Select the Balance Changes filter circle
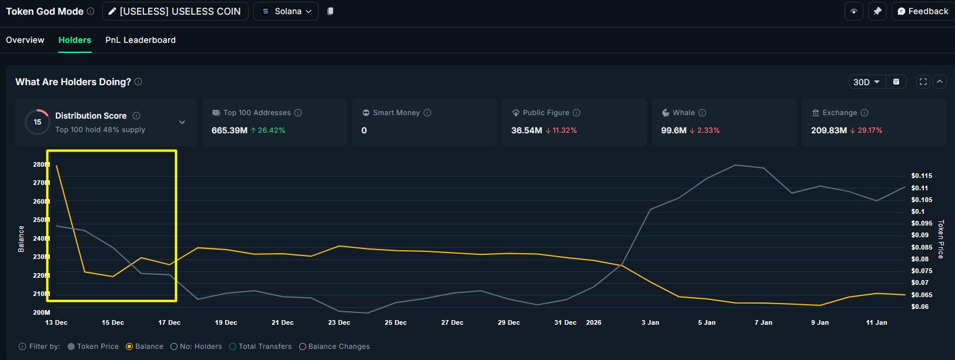The height and width of the screenshot is (360, 955). pyautogui.click(x=303, y=346)
